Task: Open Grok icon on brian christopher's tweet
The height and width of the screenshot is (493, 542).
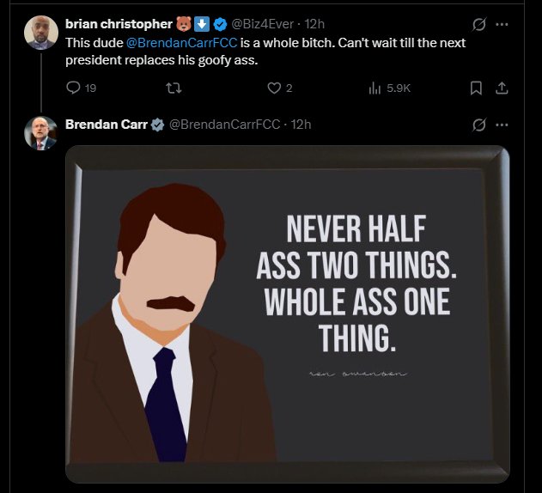Action: pos(479,24)
